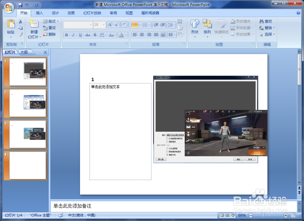
Task: Select slide 4 blank thumbnail
Action: click(x=28, y=165)
